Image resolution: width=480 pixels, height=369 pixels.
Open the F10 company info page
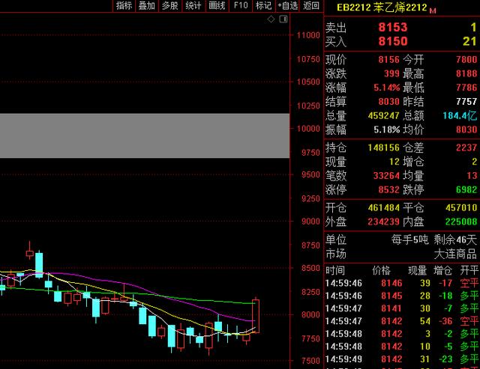tap(240, 5)
